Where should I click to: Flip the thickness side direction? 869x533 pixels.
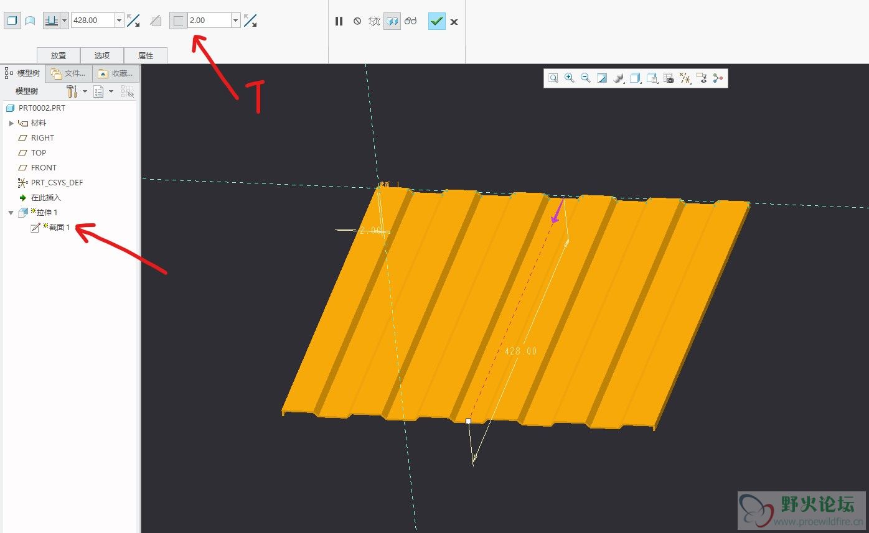click(250, 21)
